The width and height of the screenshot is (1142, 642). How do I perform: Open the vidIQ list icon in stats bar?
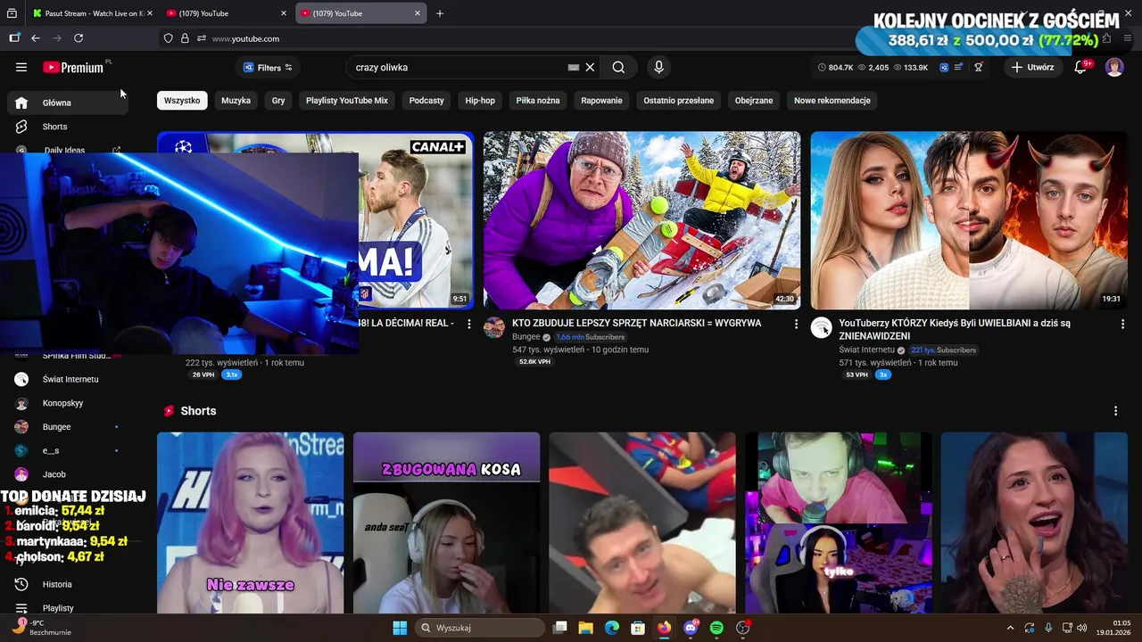(958, 67)
